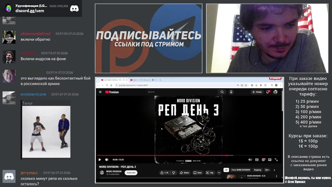332x187 pixels.
Task: Click the browser profile avatar
Action: 276,85
